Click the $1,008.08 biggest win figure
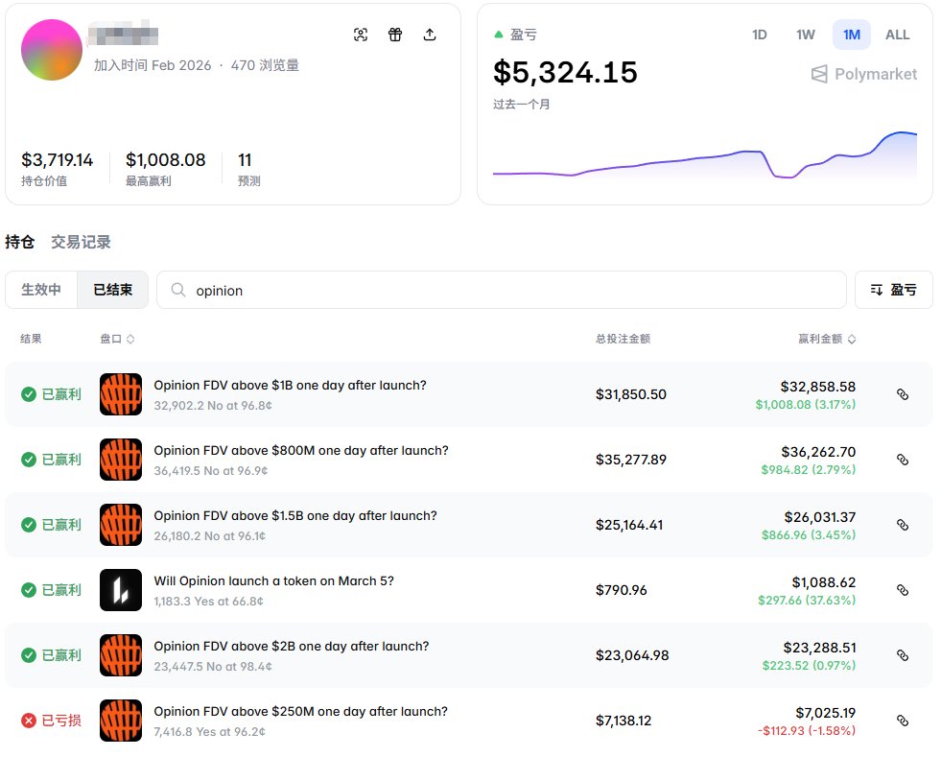 166,159
